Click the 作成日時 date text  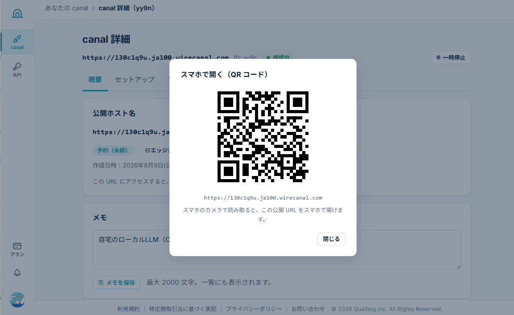[131, 165]
